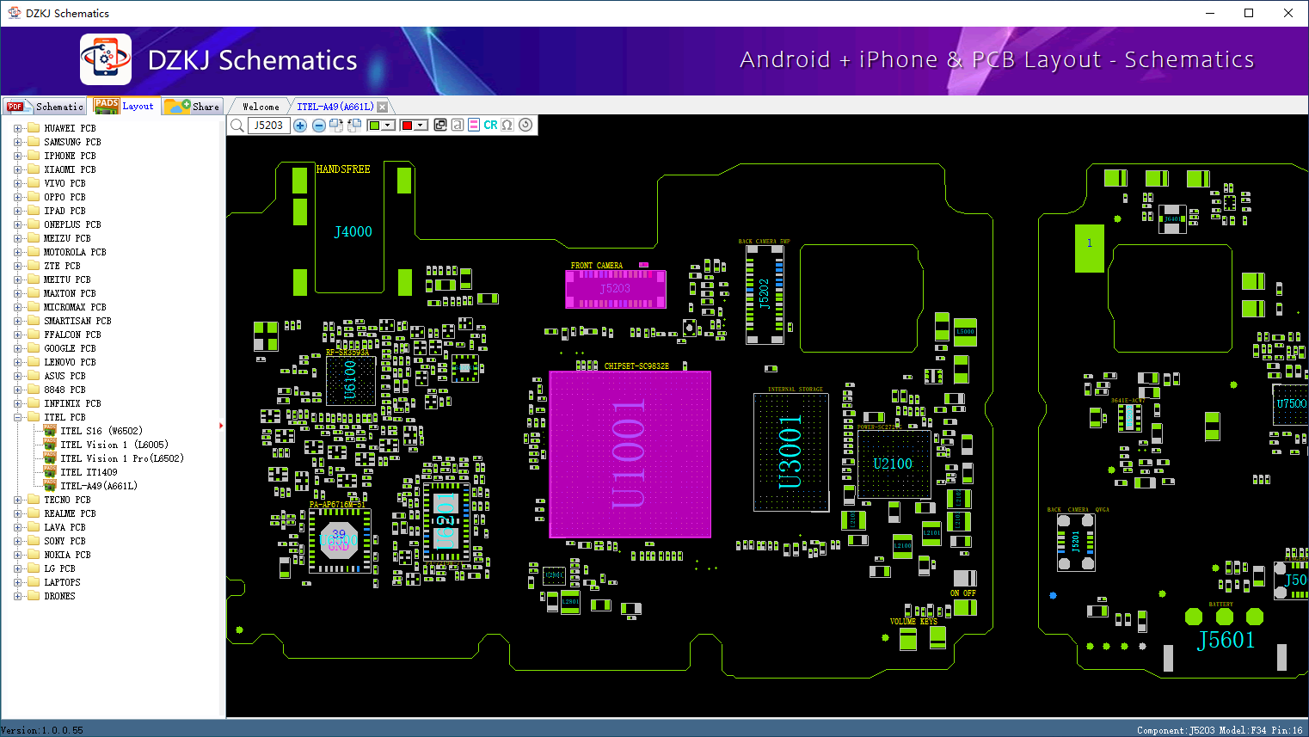
Task: Open the ITEL IT1409 layout
Action: click(89, 472)
